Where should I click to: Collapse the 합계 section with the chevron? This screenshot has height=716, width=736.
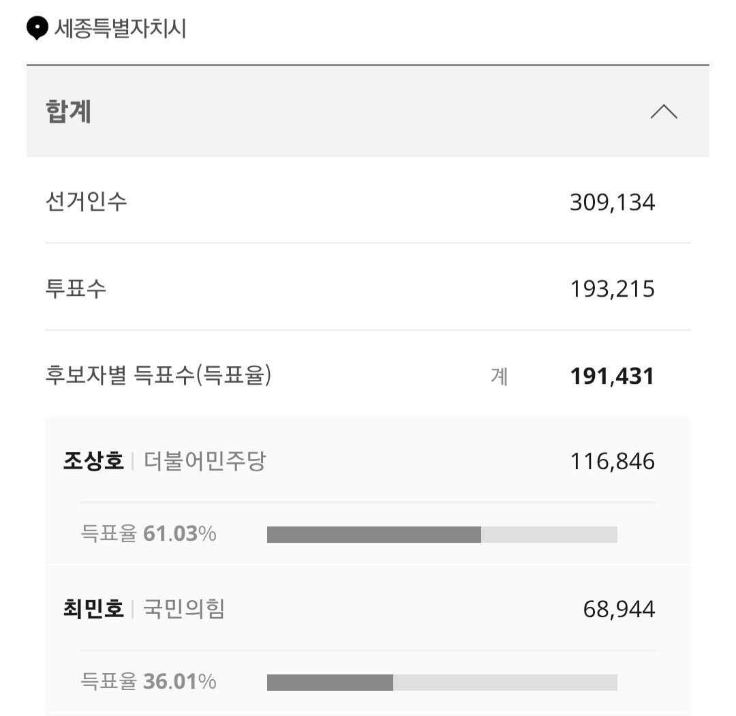click(663, 112)
